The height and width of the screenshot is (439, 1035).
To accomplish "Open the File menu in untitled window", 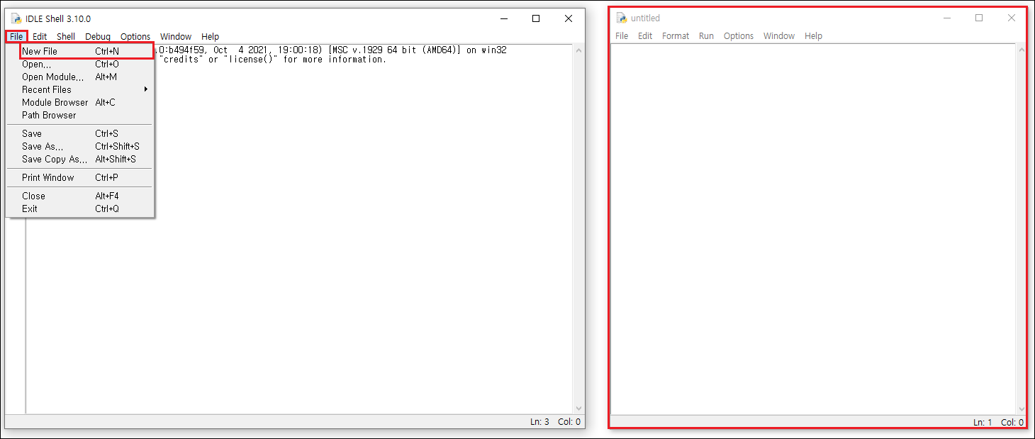I will (622, 35).
